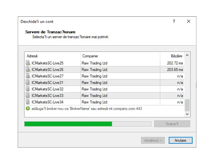Click the question mark help button

(x=174, y=21)
